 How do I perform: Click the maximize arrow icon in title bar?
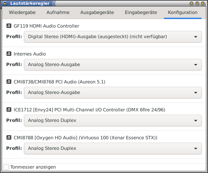pos(197,3)
